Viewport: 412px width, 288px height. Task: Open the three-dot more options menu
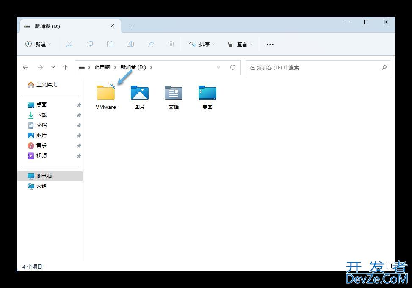[x=270, y=44]
